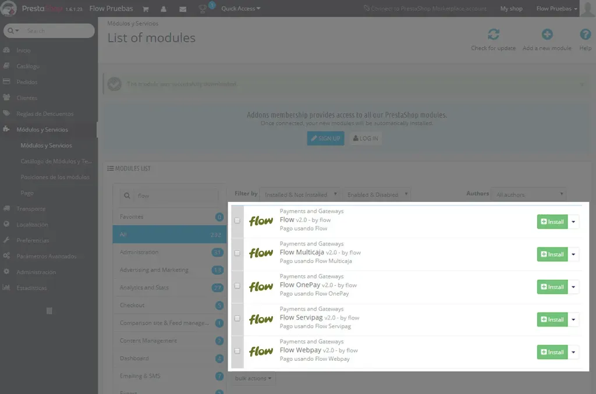Screen dimensions: 596x394
Task: Select the Checkout category
Action: pyautogui.click(x=169, y=305)
